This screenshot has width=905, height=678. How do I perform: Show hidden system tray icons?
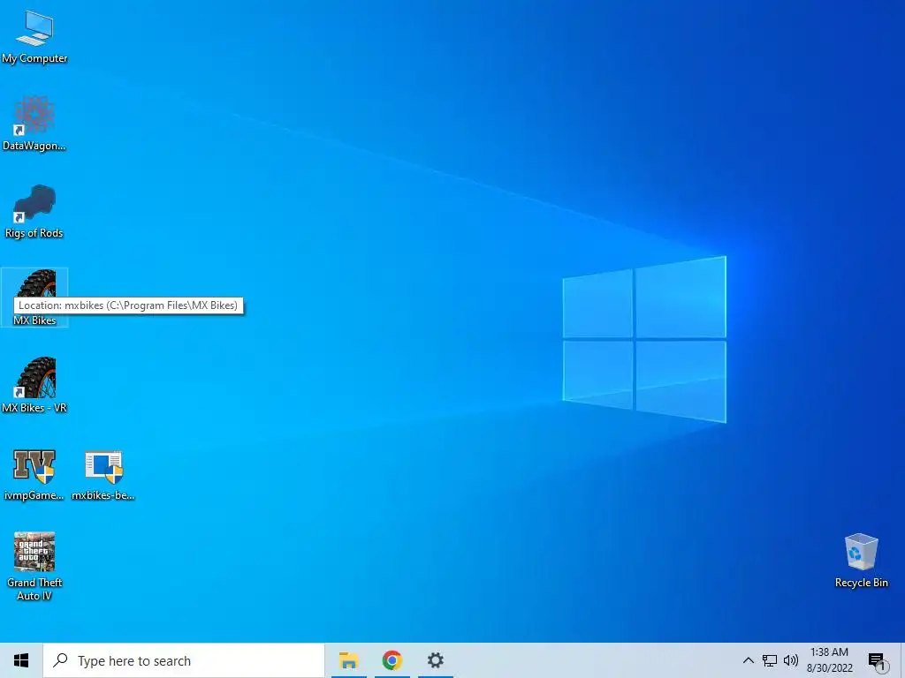point(748,660)
